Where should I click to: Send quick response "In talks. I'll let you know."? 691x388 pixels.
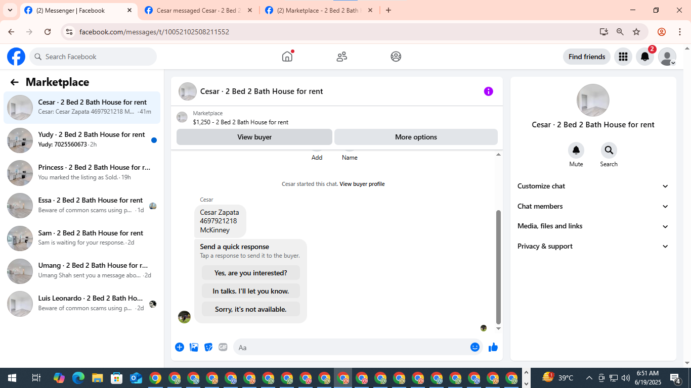click(x=251, y=291)
